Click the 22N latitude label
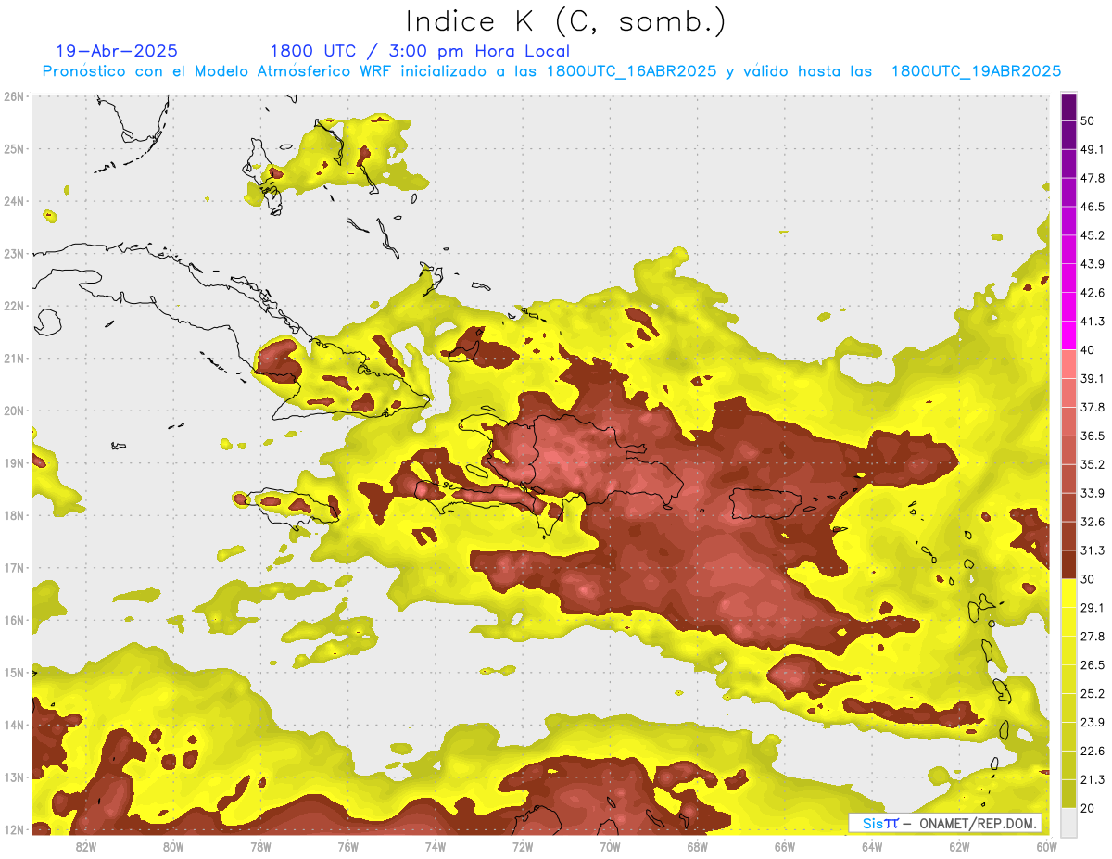The image size is (1112, 859). (x=14, y=306)
